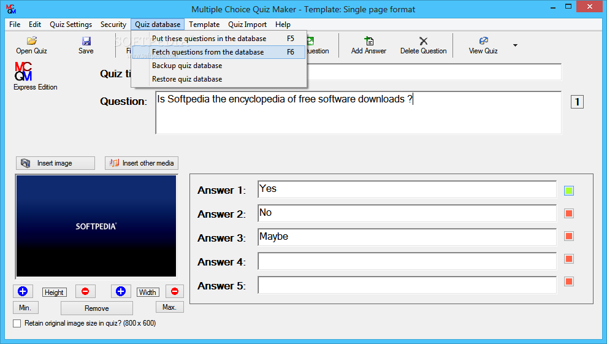The width and height of the screenshot is (607, 344).
Task: Decrease image width with red minus
Action: click(175, 291)
